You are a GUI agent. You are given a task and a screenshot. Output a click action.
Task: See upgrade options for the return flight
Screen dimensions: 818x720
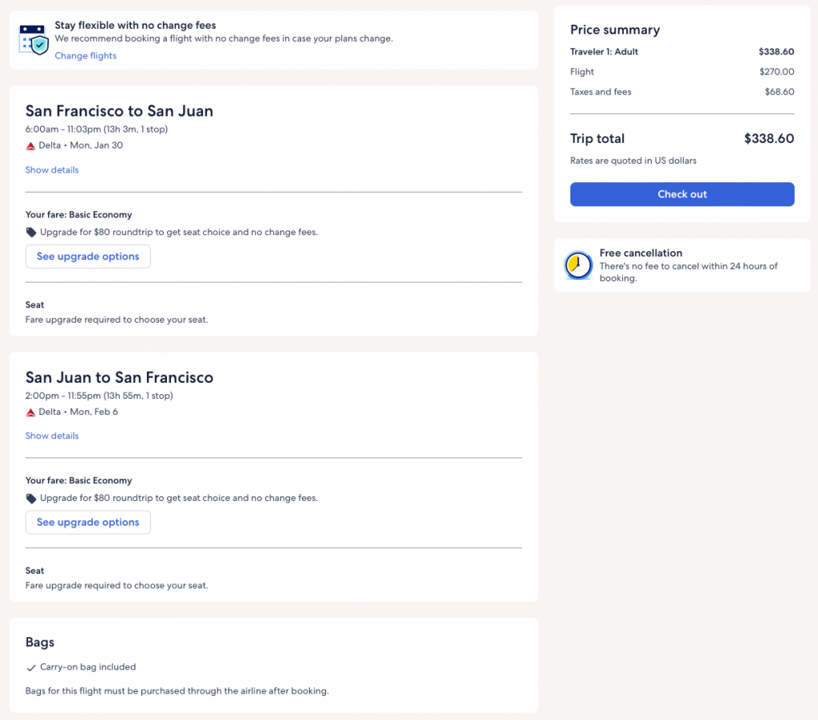click(x=88, y=523)
